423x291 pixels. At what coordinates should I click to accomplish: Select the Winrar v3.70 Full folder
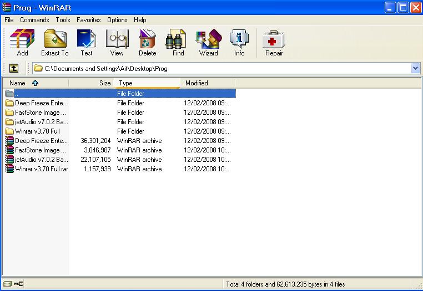(37, 131)
